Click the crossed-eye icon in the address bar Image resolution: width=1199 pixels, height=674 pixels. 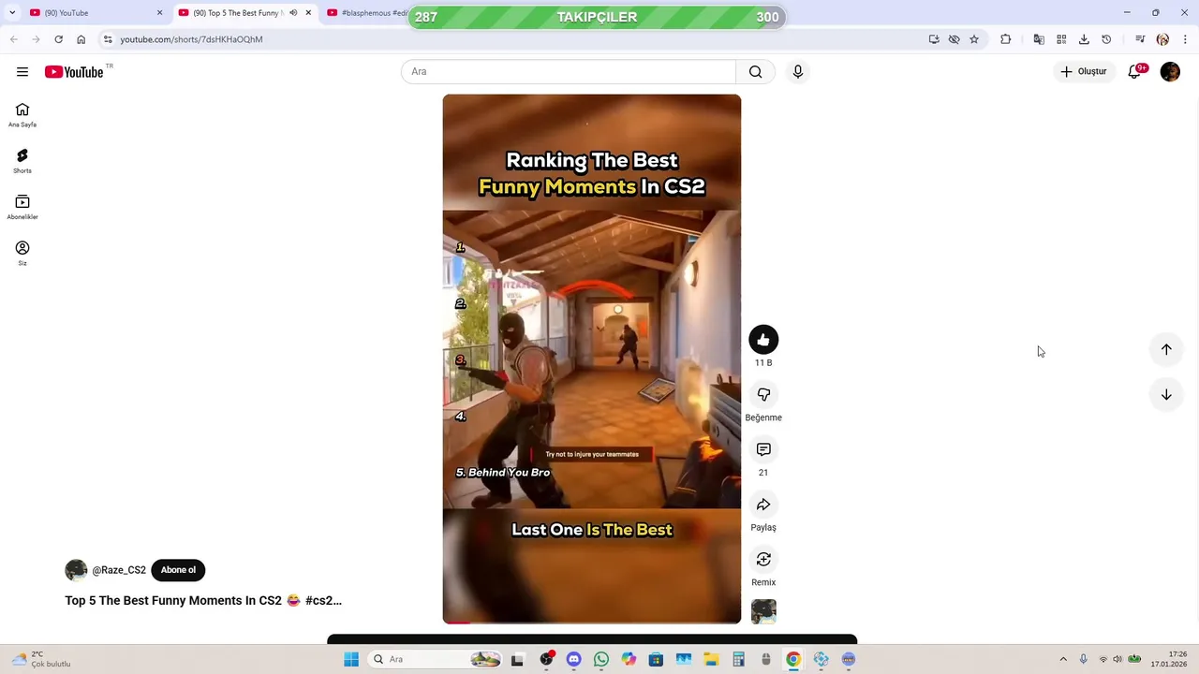[954, 39]
